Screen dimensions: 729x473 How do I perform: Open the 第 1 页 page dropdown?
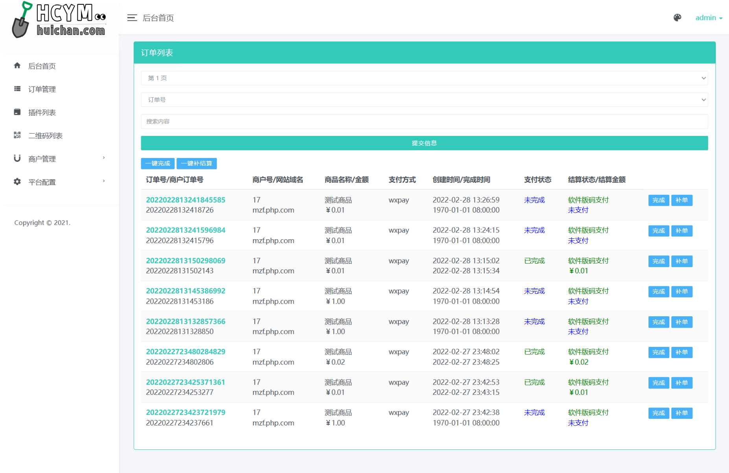tap(424, 78)
